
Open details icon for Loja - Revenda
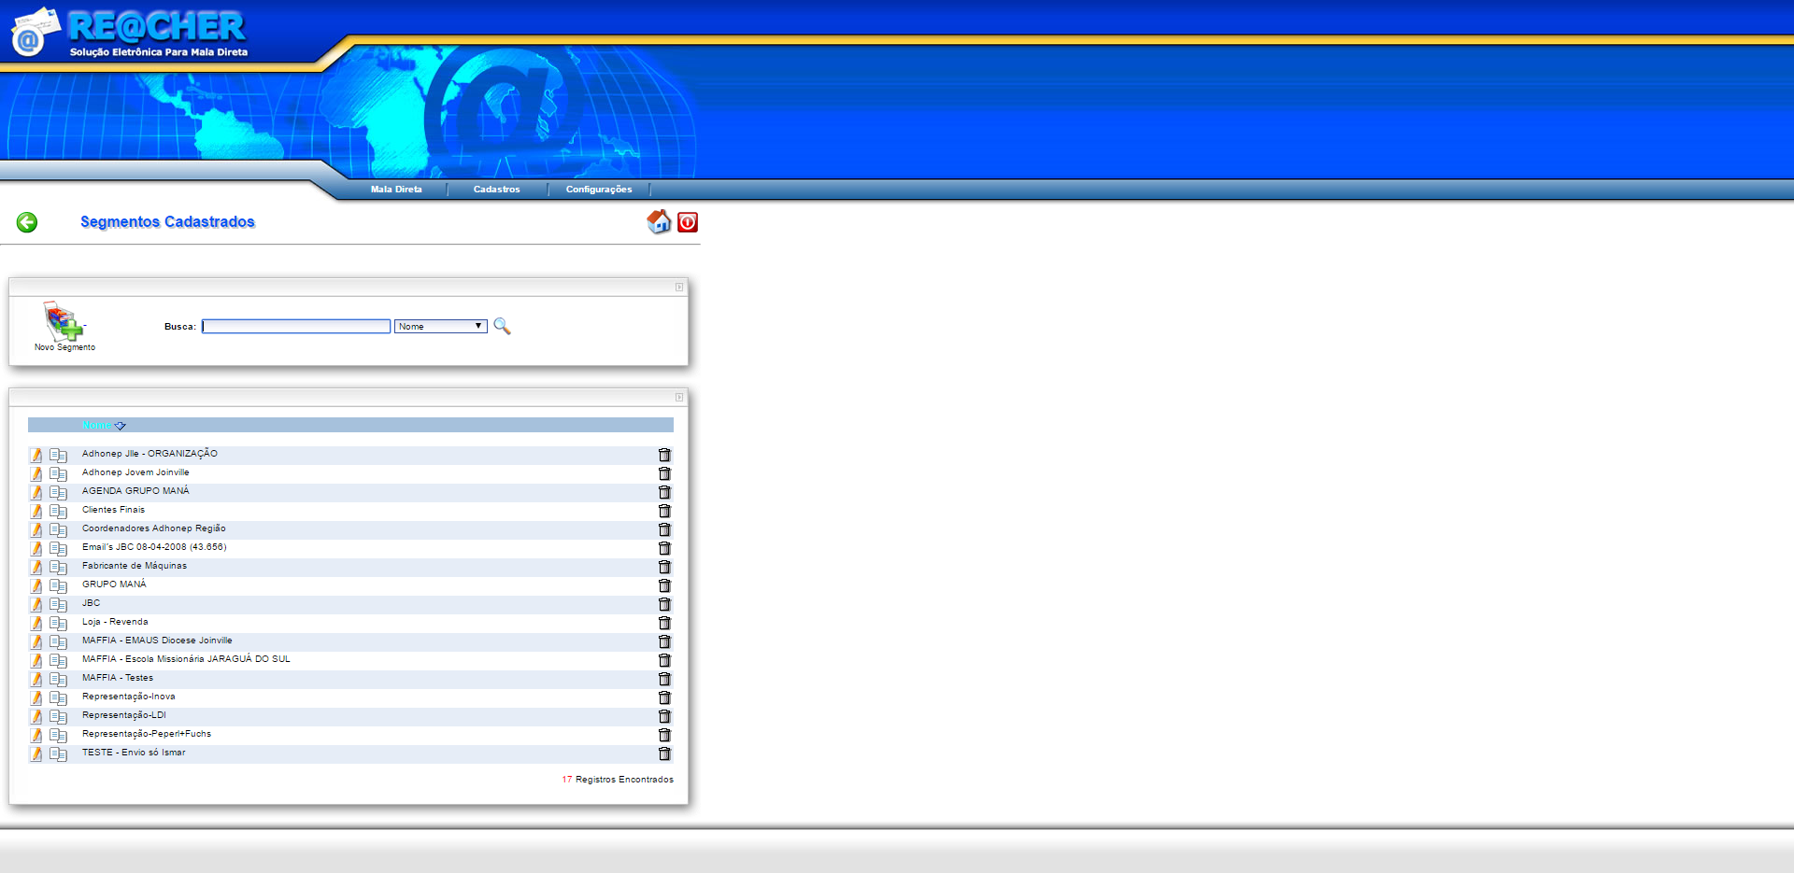tap(58, 623)
